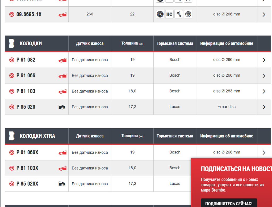Click Bosch brake system in P 61 103X row
The width and height of the screenshot is (272, 207).
click(175, 168)
